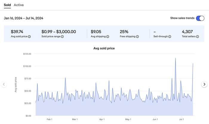Switch to the Active tab
This screenshot has width=209, height=124.
[19, 5]
